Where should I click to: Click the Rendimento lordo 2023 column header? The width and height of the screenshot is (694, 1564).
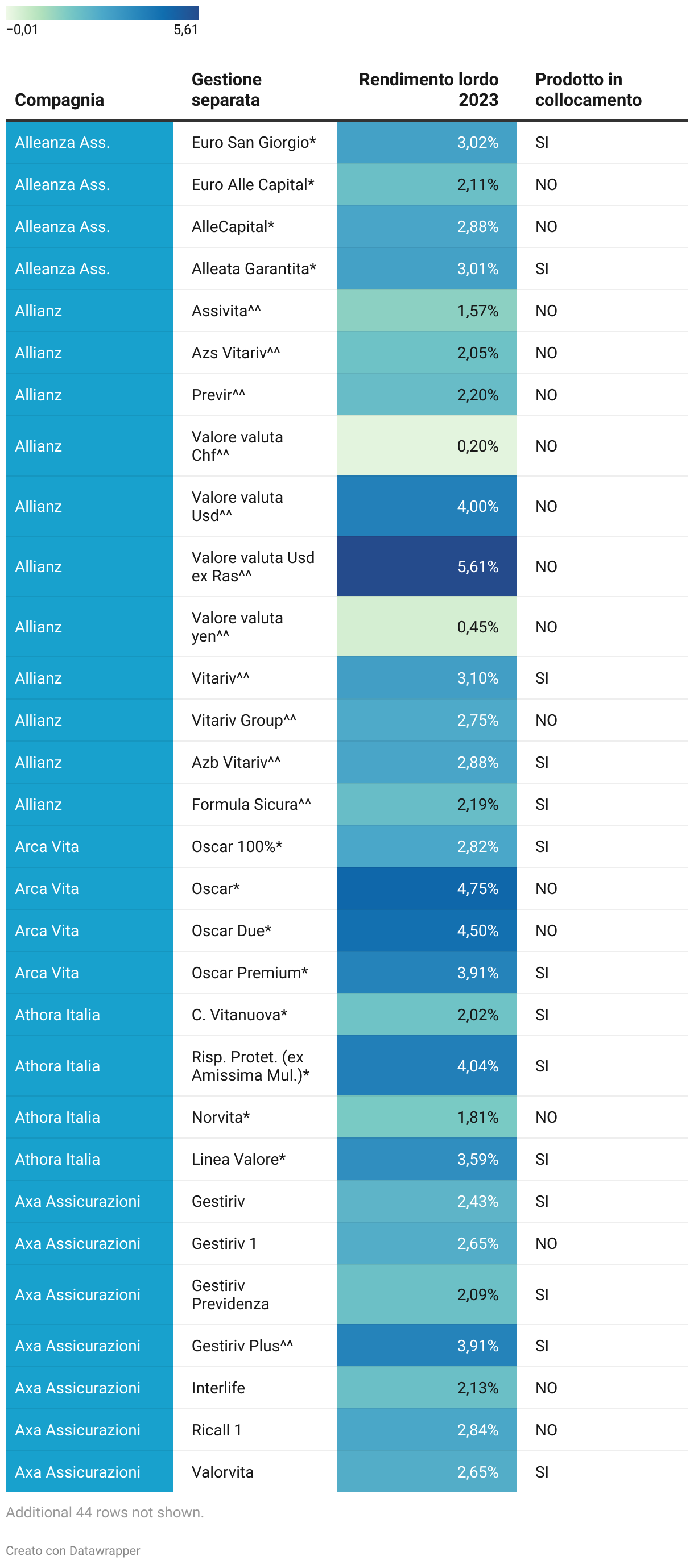click(x=428, y=89)
